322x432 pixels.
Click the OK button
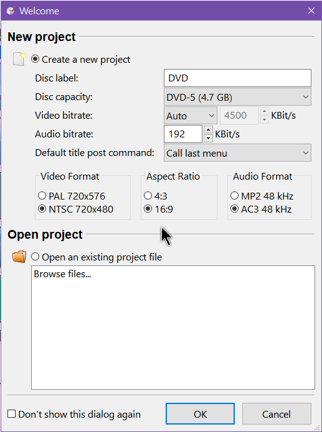click(x=200, y=414)
